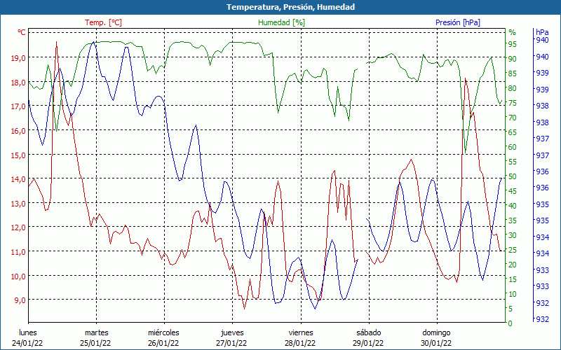Screen dimensions: 561x350
Task: Click the '75' humidity axis value
Action: (513, 103)
